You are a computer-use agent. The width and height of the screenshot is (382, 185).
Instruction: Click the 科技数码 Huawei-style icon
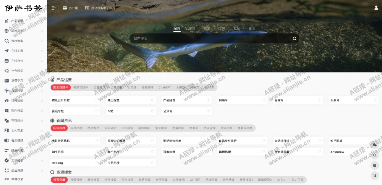click(6, 101)
